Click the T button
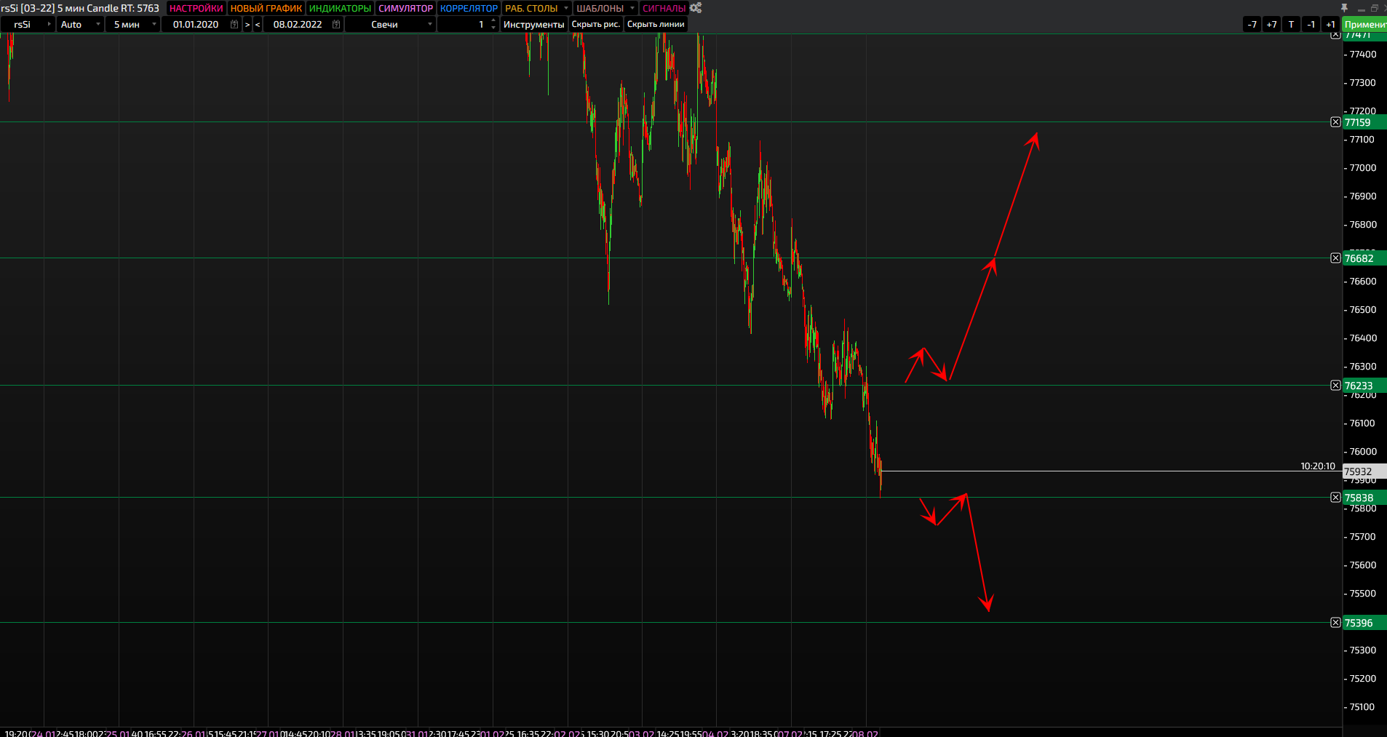The image size is (1387, 737). pyautogui.click(x=1292, y=24)
